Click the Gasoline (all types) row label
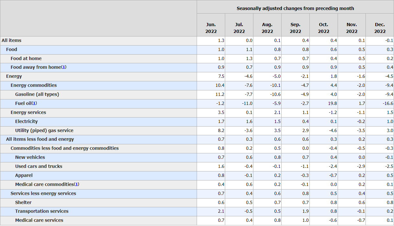Screen dimensions: 394x226 [37, 94]
